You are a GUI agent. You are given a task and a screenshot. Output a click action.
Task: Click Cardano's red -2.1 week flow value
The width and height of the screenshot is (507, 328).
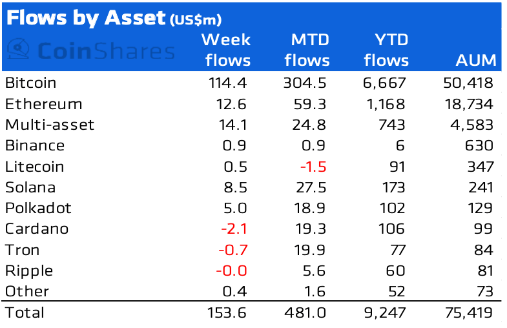coord(232,229)
